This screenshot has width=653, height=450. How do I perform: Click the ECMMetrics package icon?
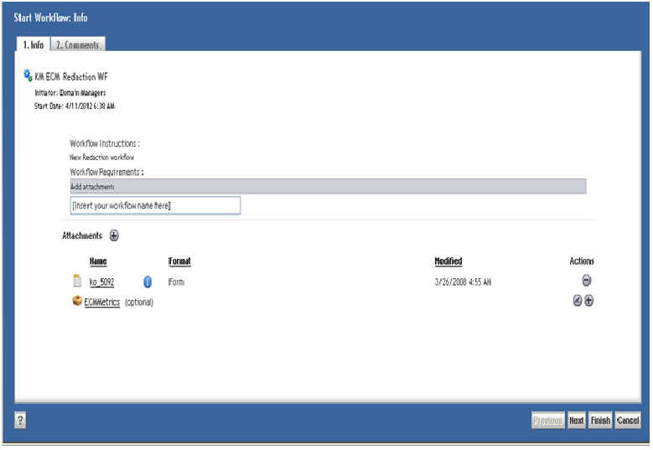coord(77,301)
